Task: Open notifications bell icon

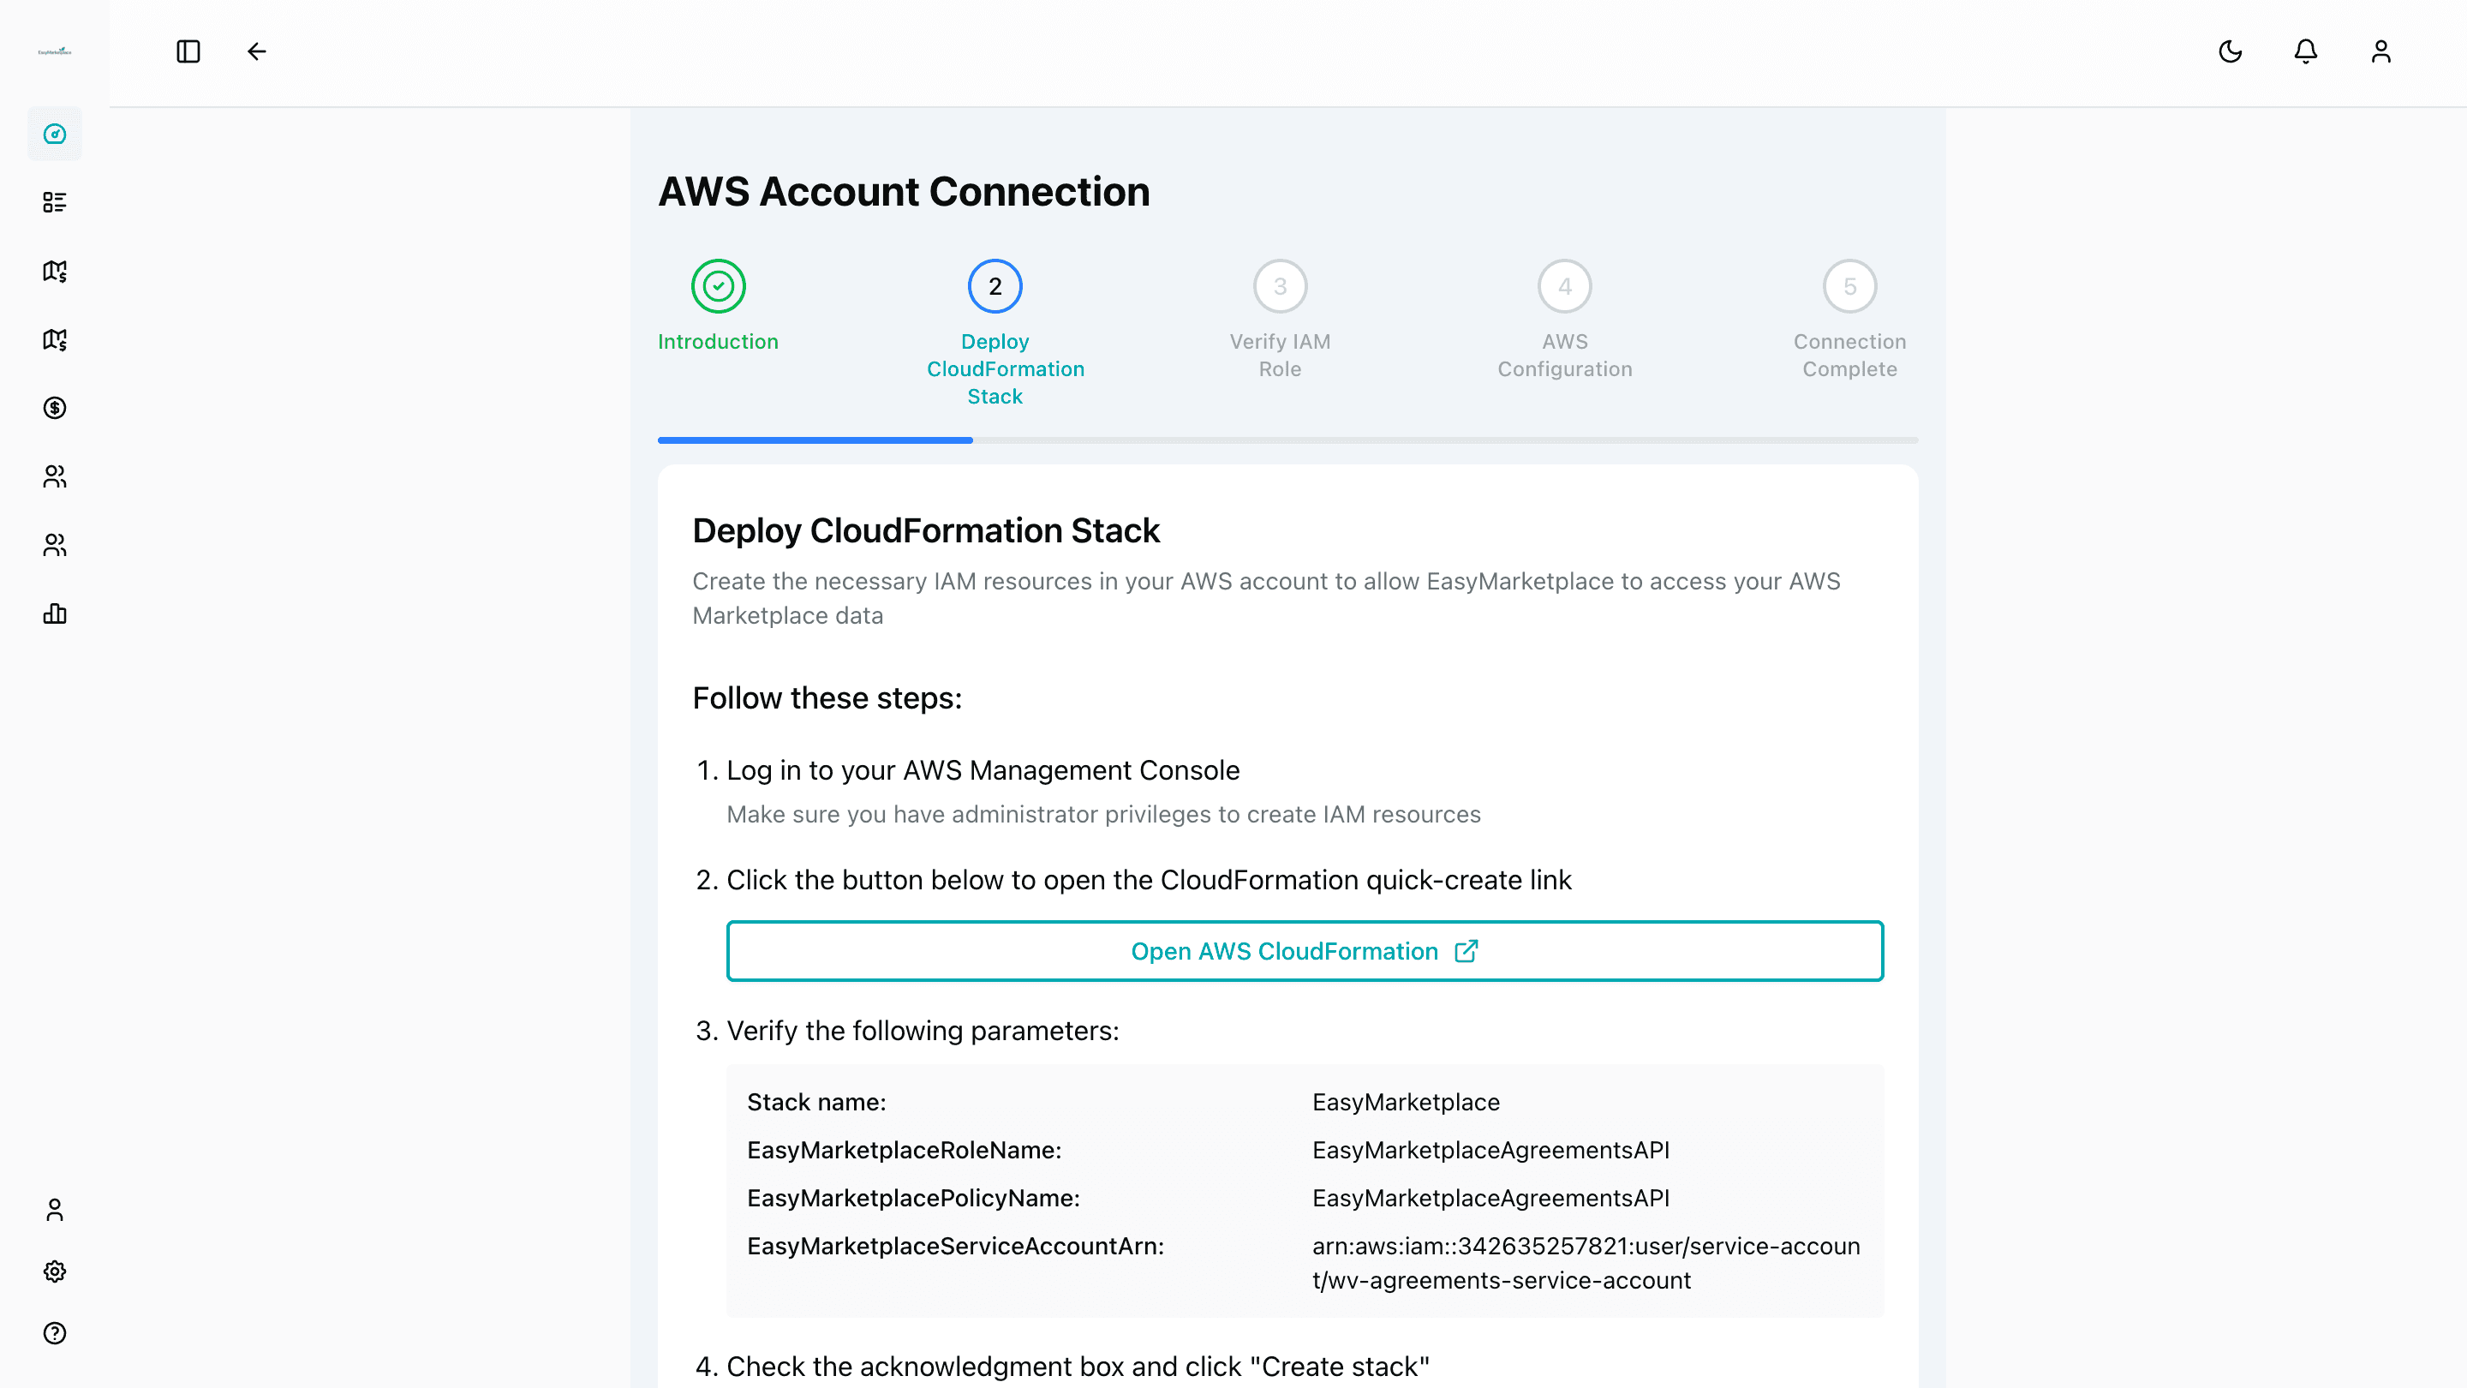Action: [2306, 51]
